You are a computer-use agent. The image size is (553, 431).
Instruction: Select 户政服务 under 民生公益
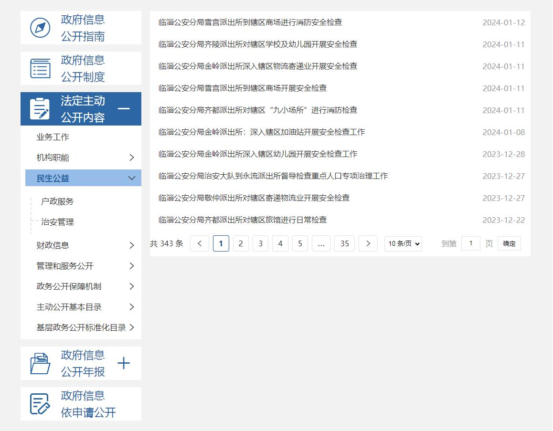[x=57, y=201]
